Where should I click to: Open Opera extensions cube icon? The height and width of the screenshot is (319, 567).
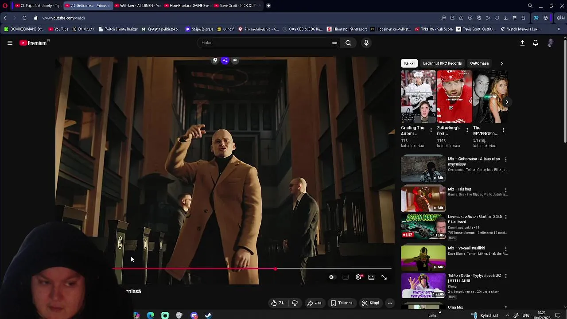tap(545, 18)
